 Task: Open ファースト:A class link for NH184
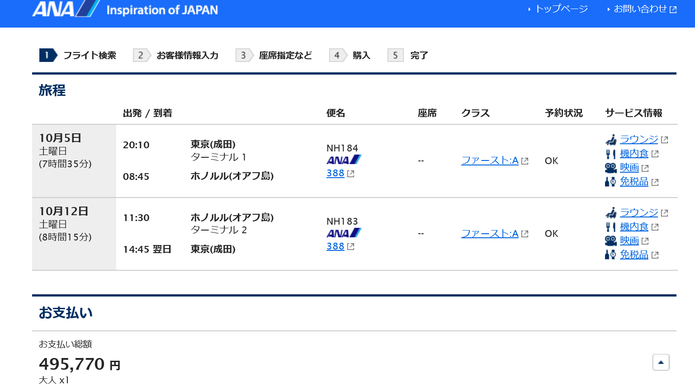[x=490, y=160]
